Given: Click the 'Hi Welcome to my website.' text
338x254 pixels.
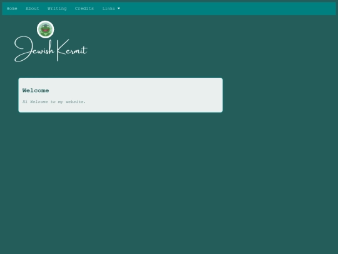Looking at the screenshot, I should tap(54, 102).
